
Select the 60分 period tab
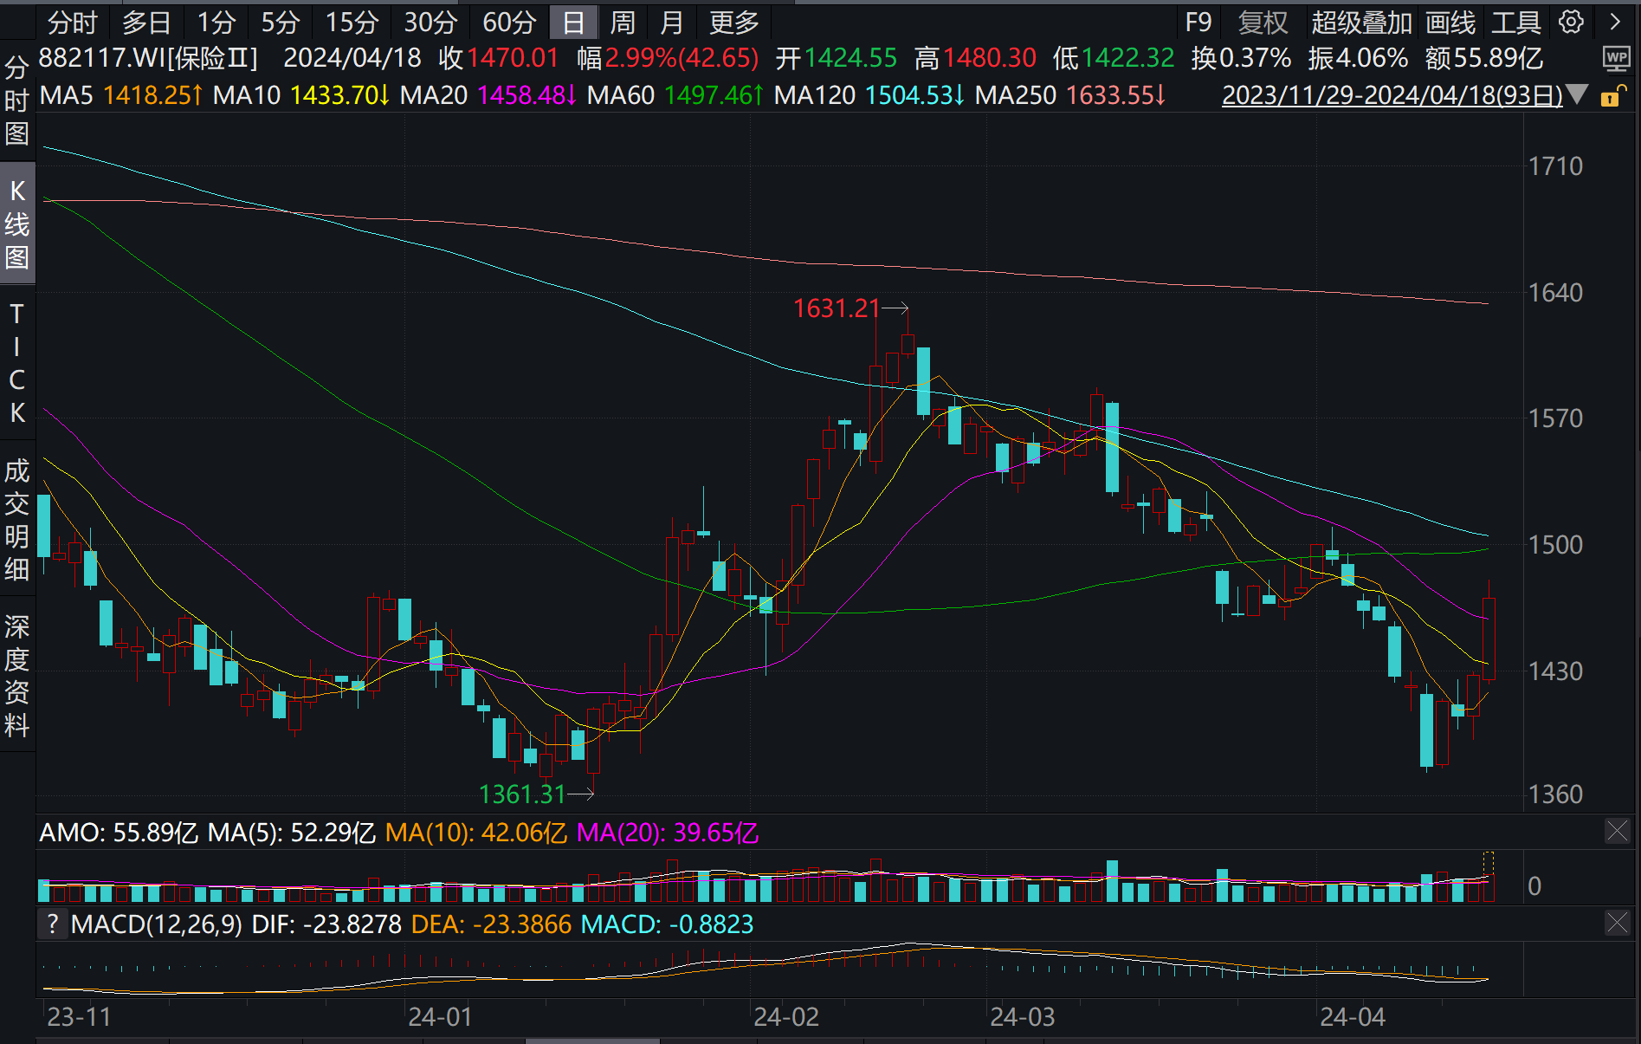pyautogui.click(x=509, y=23)
